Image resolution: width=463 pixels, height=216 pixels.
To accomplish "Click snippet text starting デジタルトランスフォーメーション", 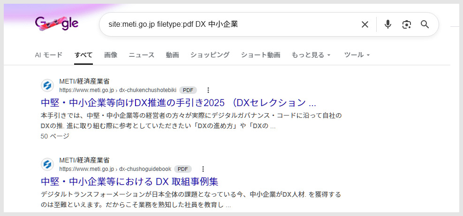I will [190, 200].
